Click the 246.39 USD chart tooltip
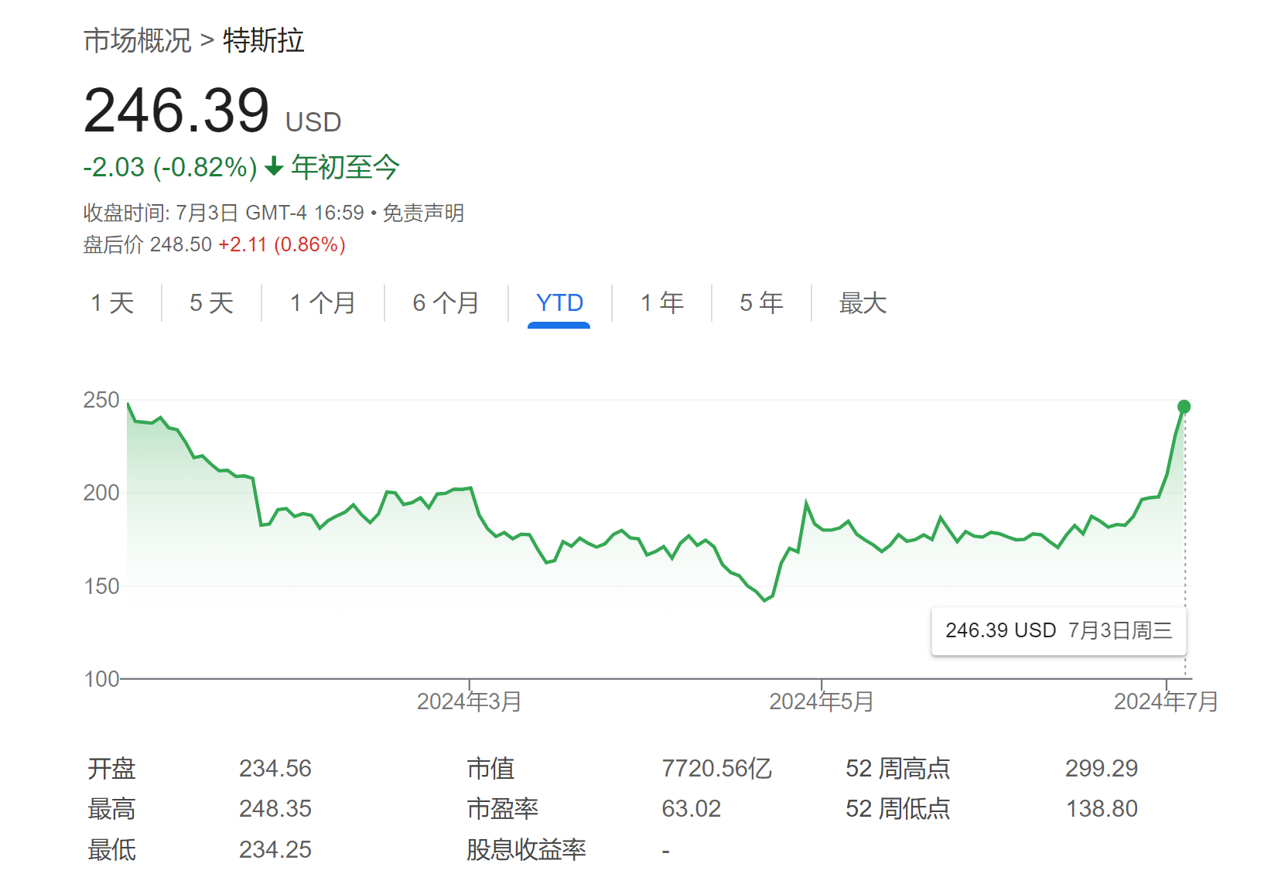This screenshot has height=884, width=1271. tap(1058, 631)
